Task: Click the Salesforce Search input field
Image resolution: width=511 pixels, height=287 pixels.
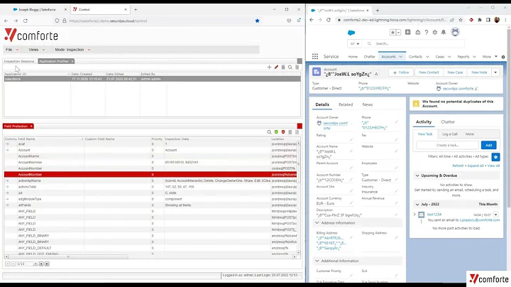Action: (414, 44)
